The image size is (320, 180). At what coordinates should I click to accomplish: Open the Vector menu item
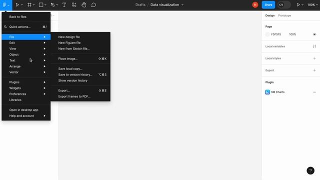tap(26, 72)
